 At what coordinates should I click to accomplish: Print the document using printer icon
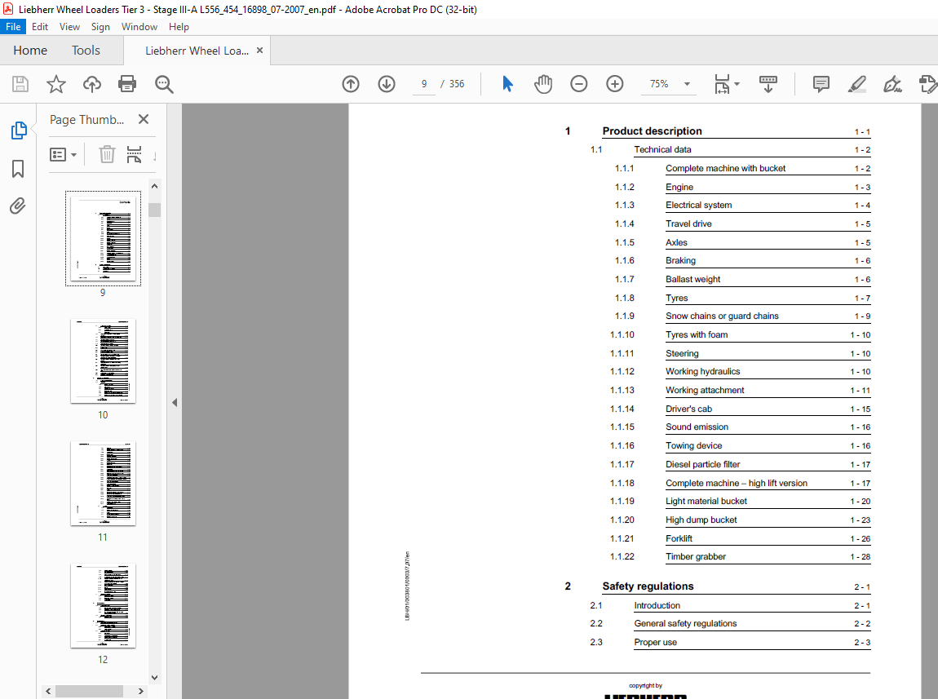coord(127,84)
